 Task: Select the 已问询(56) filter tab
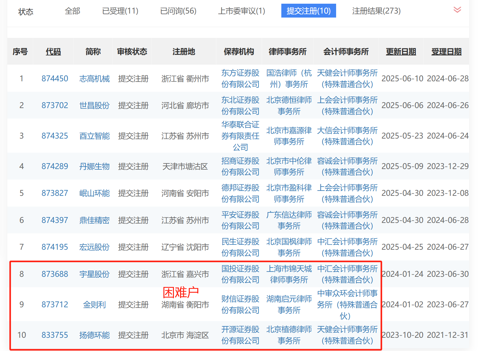(x=178, y=11)
